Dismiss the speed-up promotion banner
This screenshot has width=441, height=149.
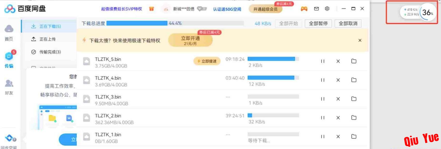pos(360,40)
